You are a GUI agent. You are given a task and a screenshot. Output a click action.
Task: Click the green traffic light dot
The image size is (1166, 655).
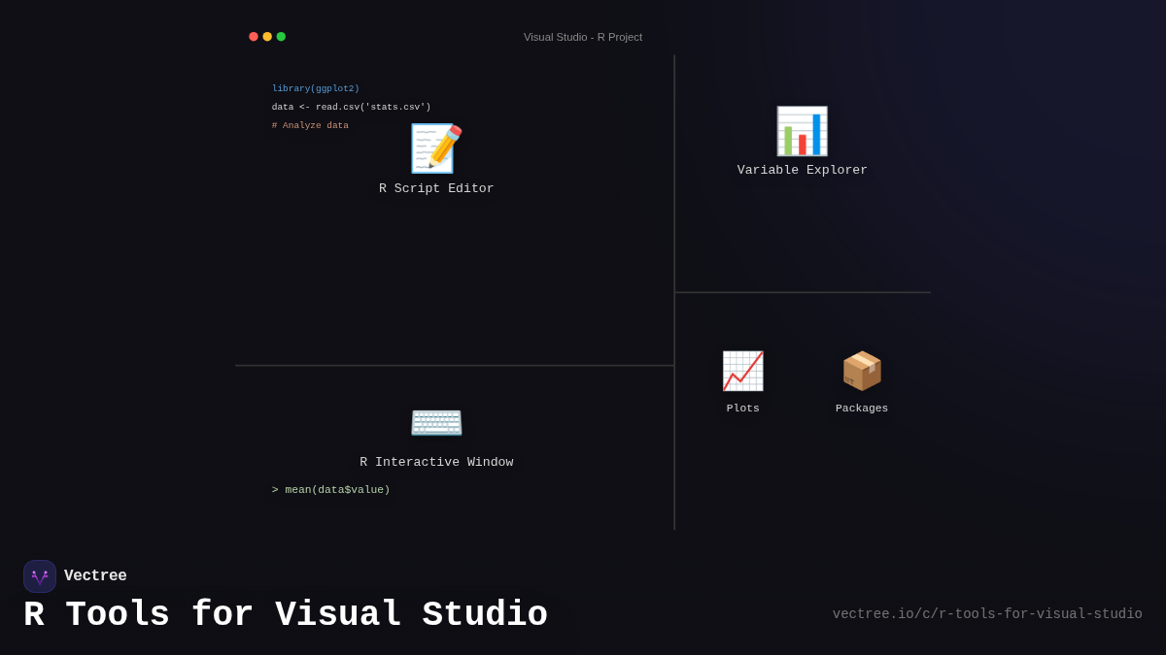(281, 36)
